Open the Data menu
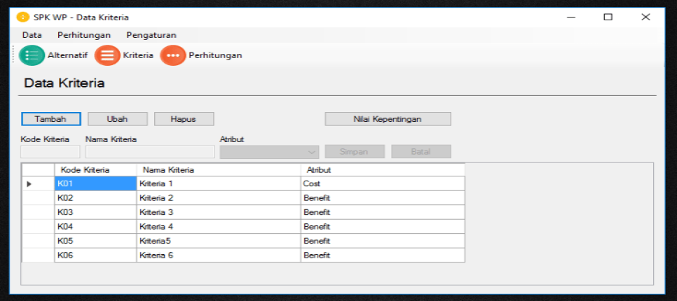The width and height of the screenshot is (677, 301). coord(32,36)
